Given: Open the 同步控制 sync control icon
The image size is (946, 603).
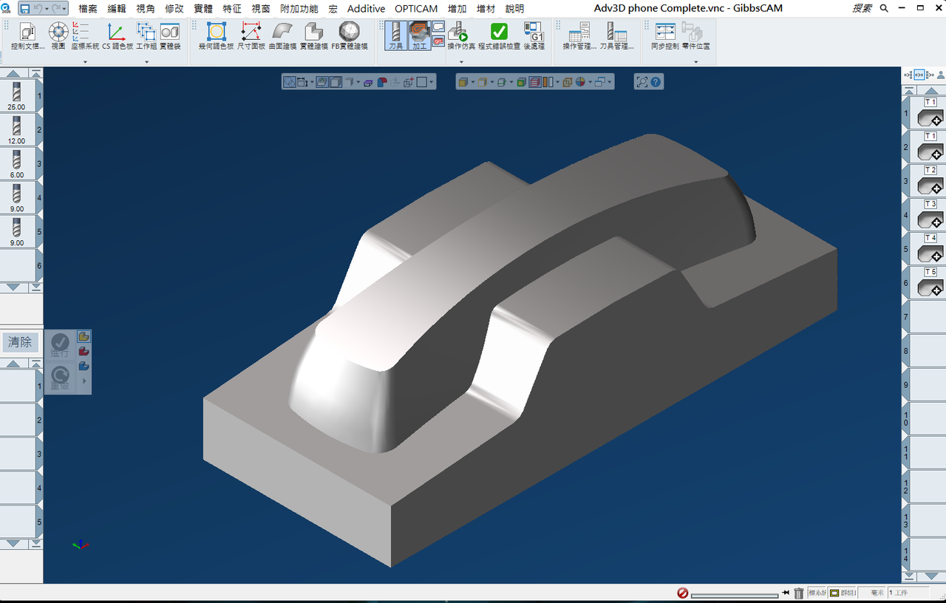Looking at the screenshot, I should [665, 35].
